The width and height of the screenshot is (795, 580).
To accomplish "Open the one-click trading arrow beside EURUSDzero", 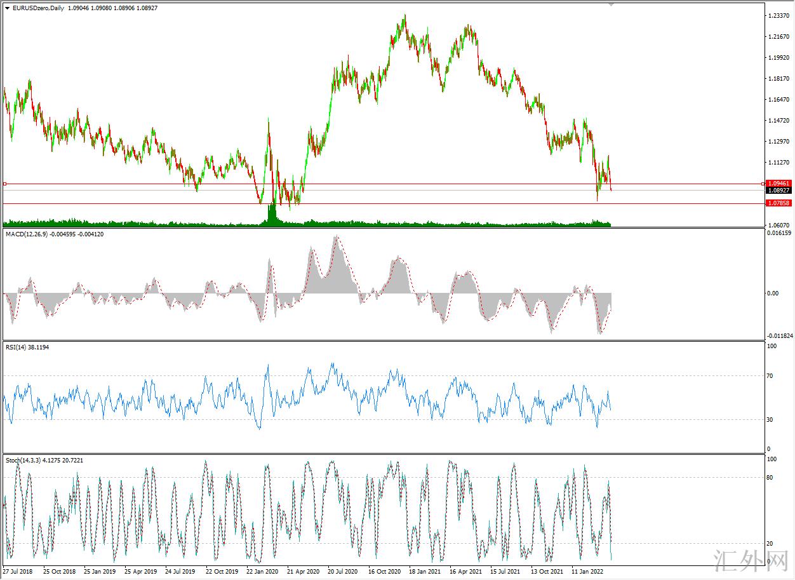I will click(x=7, y=8).
